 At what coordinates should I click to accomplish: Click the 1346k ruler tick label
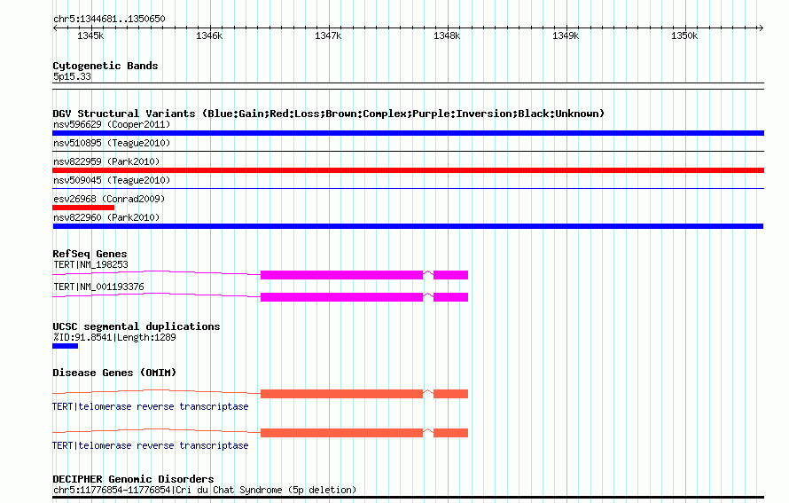[x=209, y=35]
